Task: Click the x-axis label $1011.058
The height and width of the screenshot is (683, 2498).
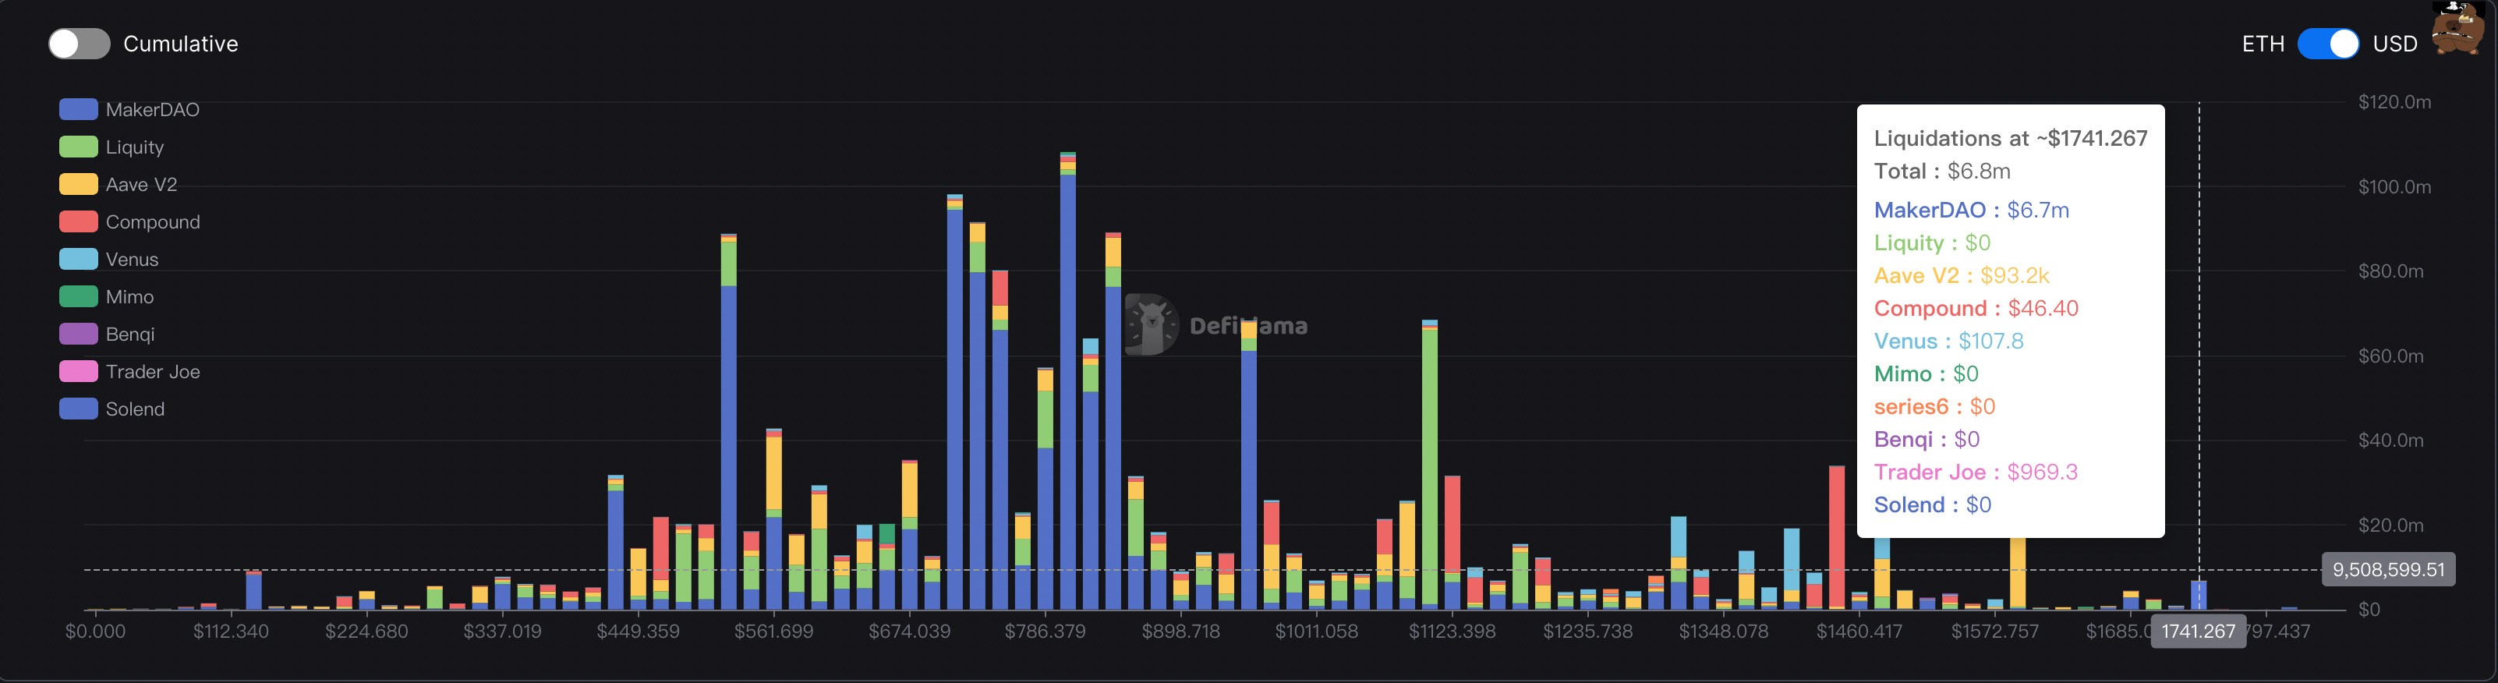Action: point(1316,632)
